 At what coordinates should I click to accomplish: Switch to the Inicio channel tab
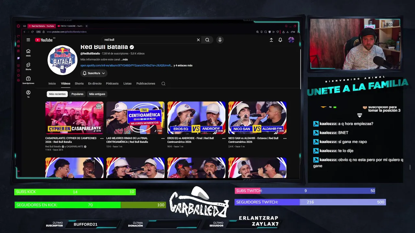coord(52,83)
